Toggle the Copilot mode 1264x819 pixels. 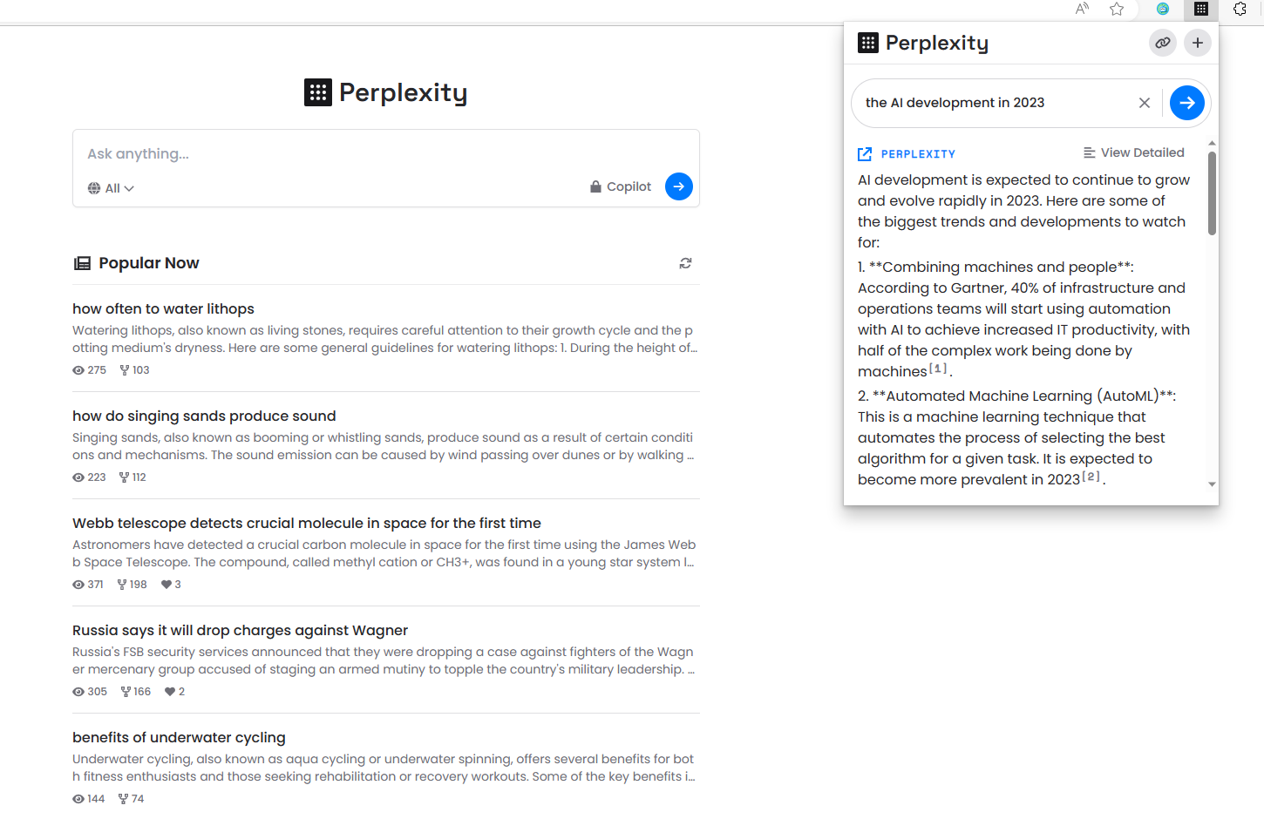tap(621, 186)
